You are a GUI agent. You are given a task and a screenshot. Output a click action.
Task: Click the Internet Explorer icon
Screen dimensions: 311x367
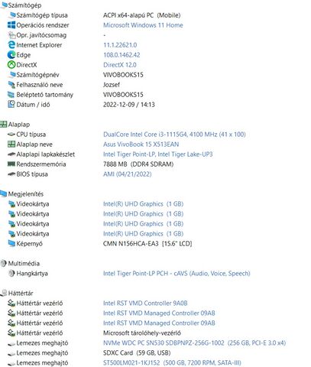click(x=11, y=45)
